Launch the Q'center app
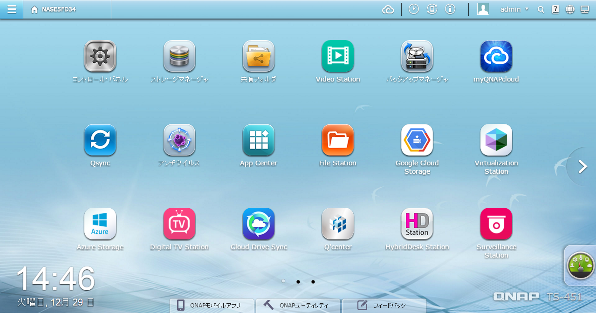Viewport: 596px width, 313px height. (x=338, y=224)
